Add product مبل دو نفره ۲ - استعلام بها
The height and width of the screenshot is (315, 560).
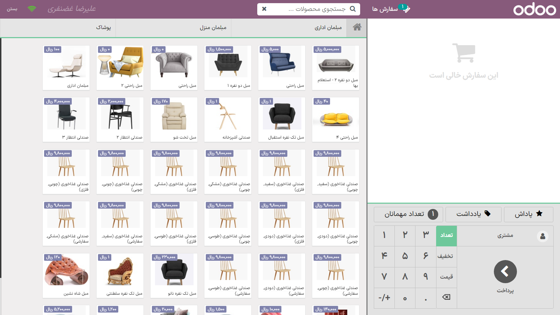(336, 68)
